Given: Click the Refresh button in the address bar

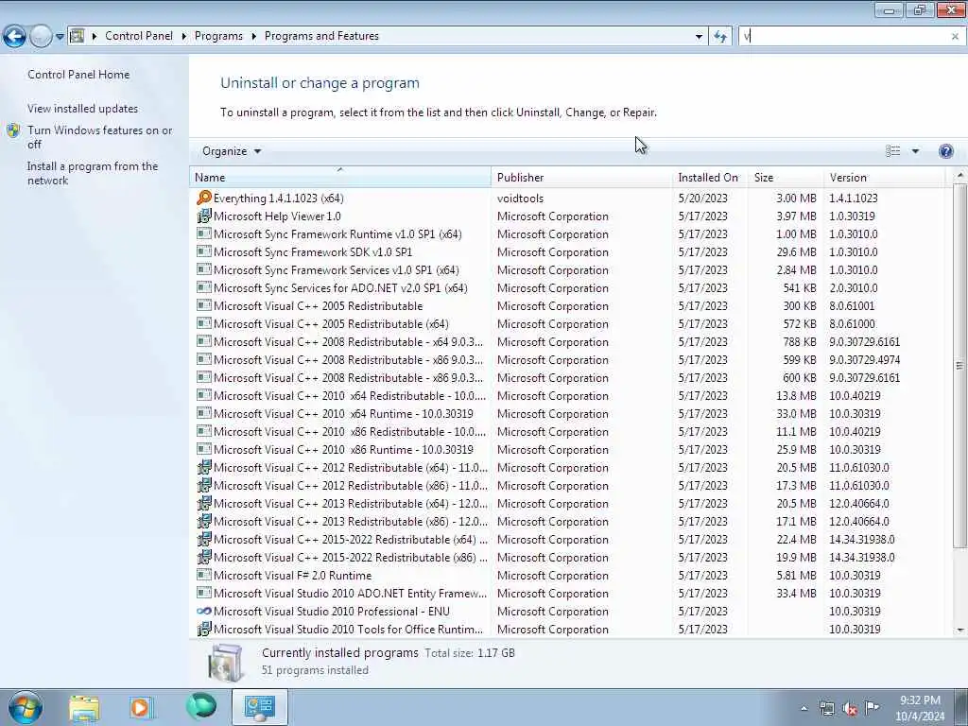Looking at the screenshot, I should (x=719, y=37).
